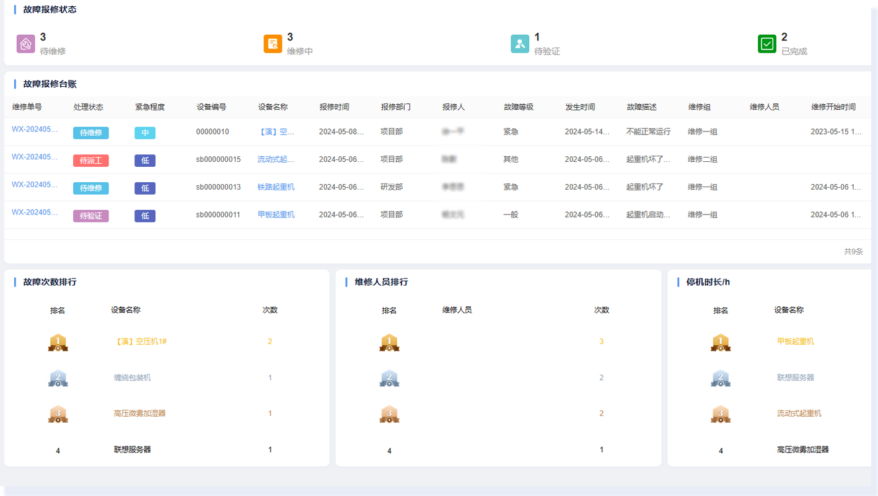Click the 低 urgency tag in the sb000000011 row

(145, 216)
